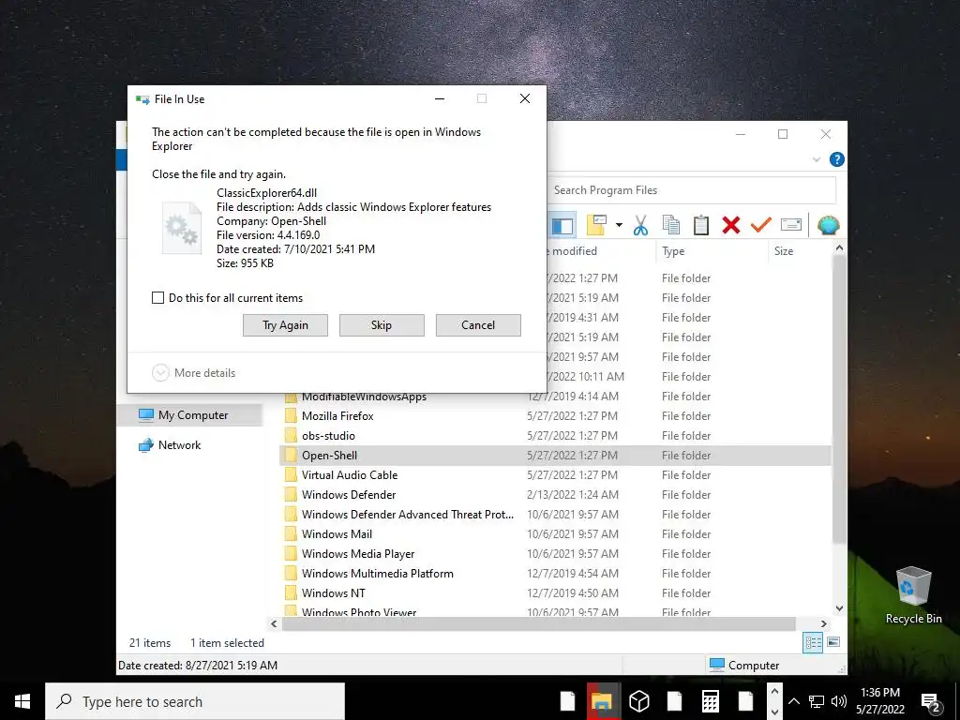Click taskbar toolbar down arrow
Screen dimensions: 960x720
click(774, 712)
